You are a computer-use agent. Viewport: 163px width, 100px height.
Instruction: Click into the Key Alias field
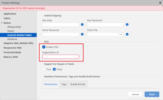click(61, 24)
